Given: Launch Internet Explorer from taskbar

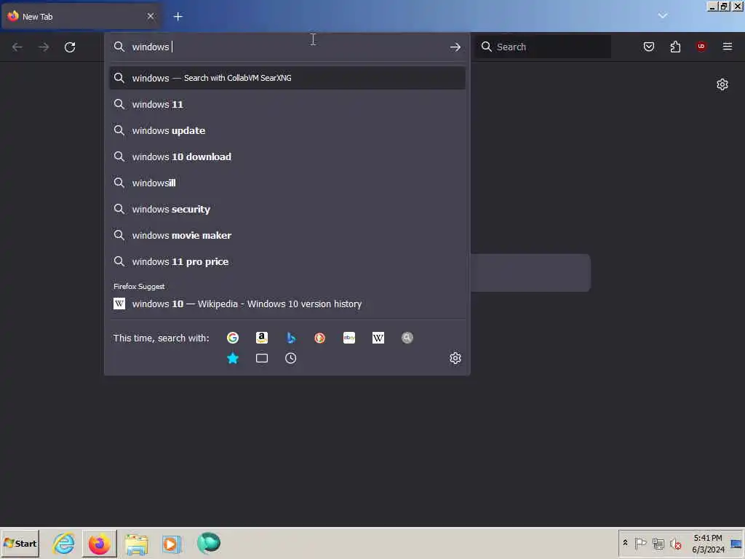Looking at the screenshot, I should click(64, 543).
